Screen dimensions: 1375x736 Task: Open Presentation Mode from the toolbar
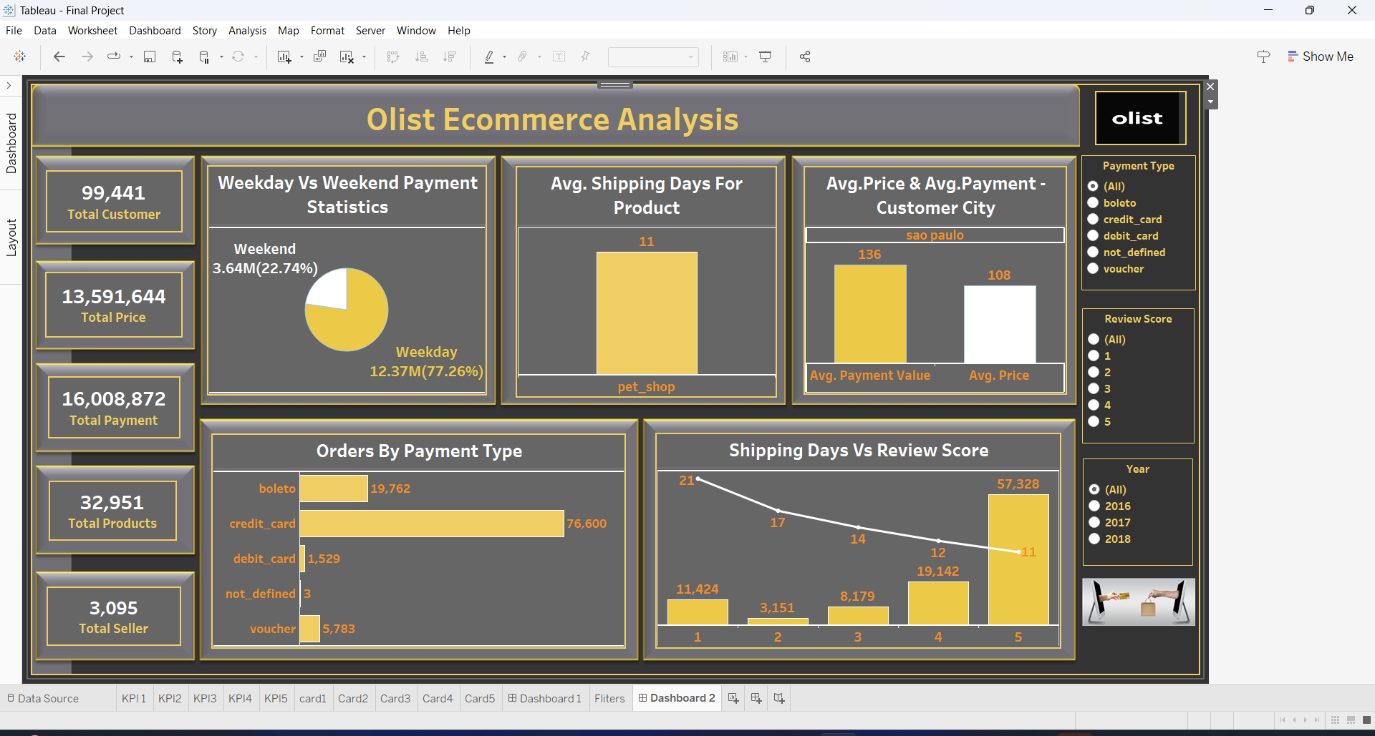click(x=765, y=57)
